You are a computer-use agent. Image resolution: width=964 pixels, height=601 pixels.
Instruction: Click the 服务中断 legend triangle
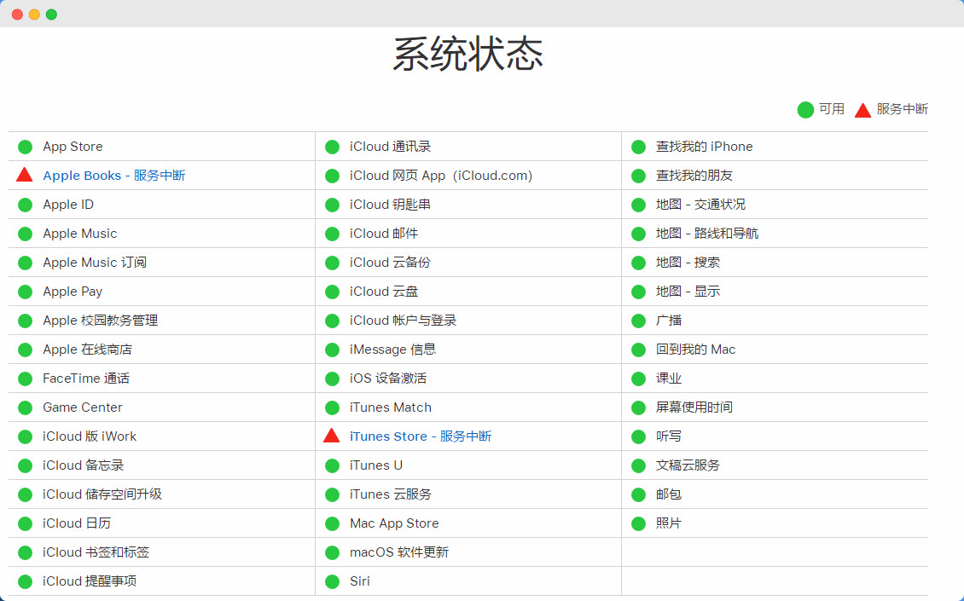(x=862, y=109)
